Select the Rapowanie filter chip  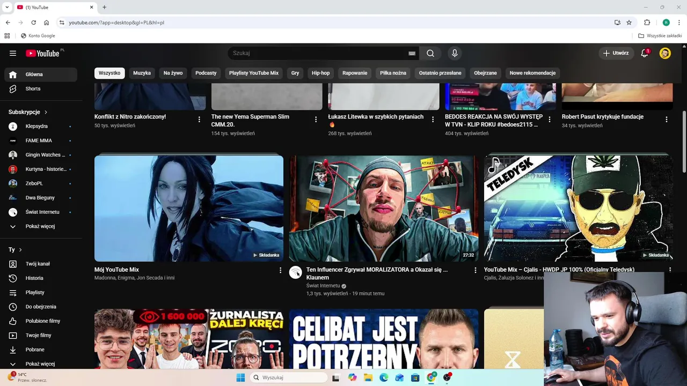click(355, 73)
